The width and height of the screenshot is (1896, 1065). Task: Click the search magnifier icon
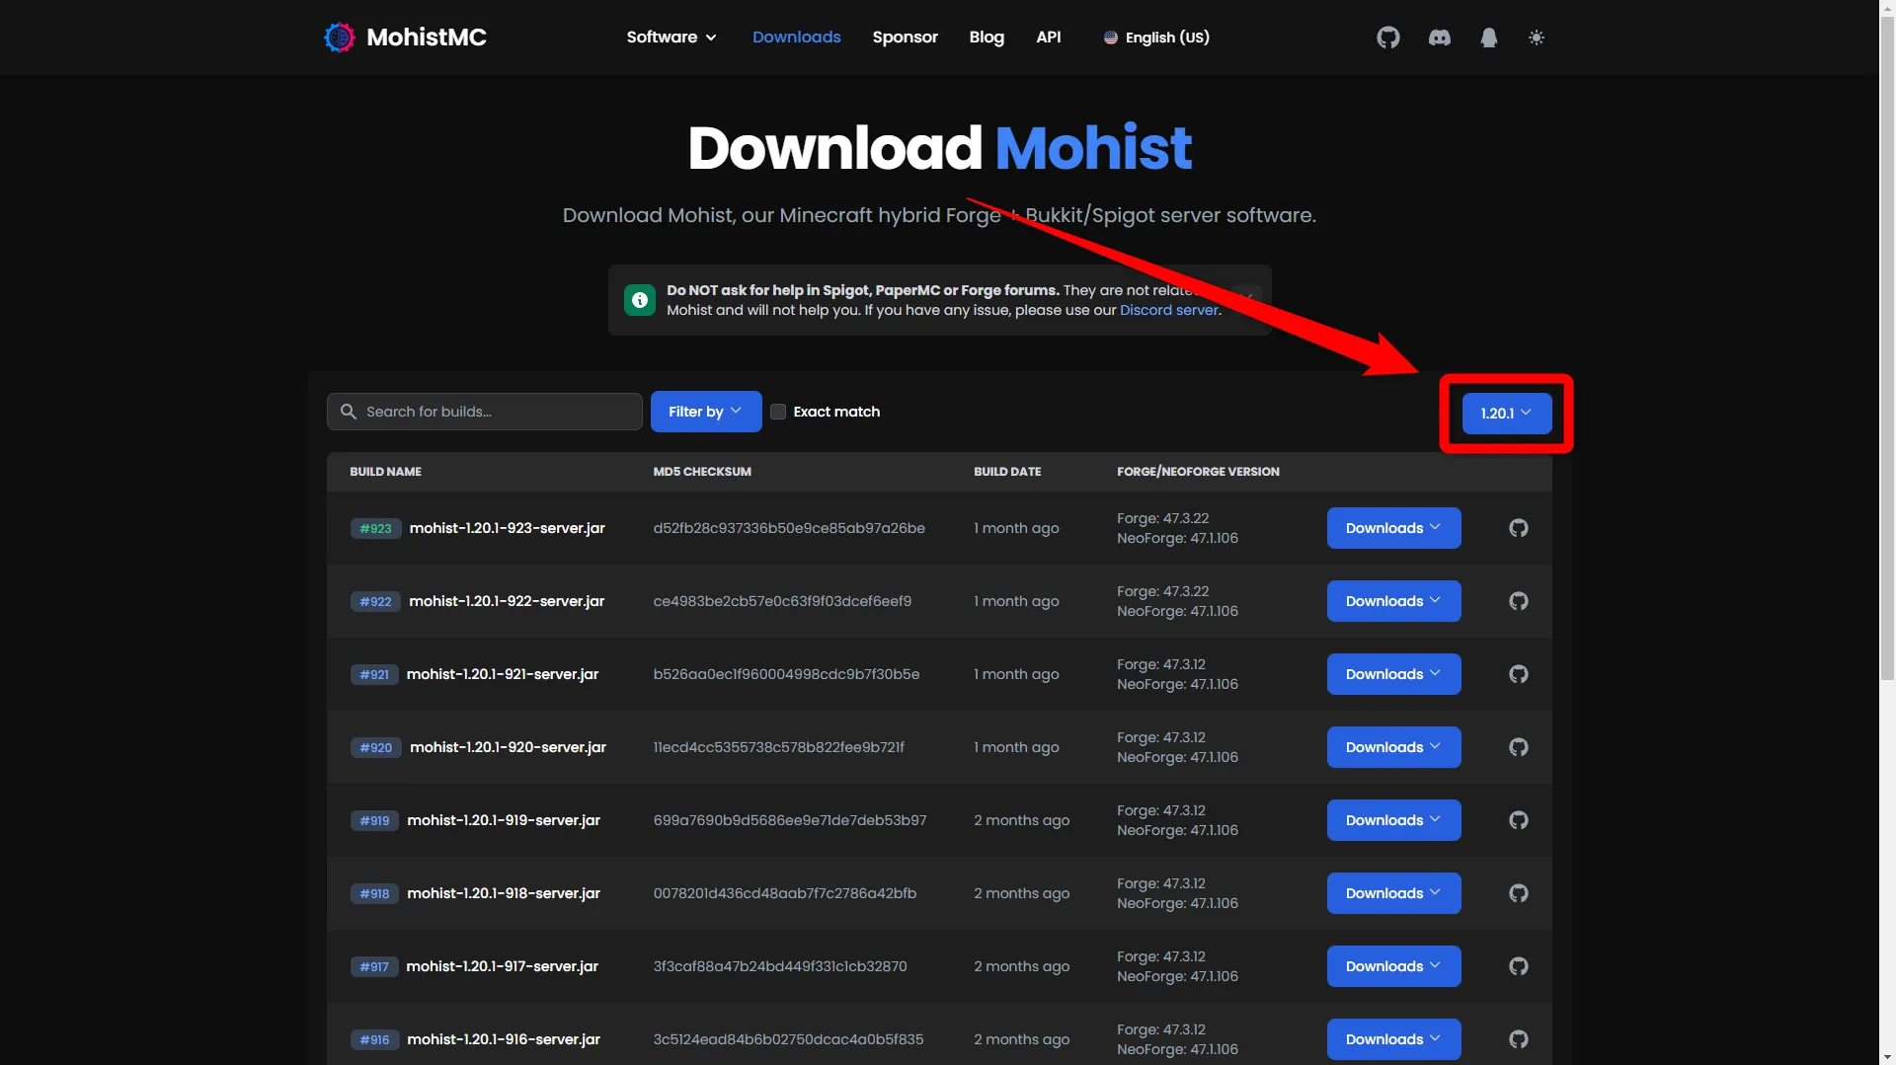click(x=349, y=412)
